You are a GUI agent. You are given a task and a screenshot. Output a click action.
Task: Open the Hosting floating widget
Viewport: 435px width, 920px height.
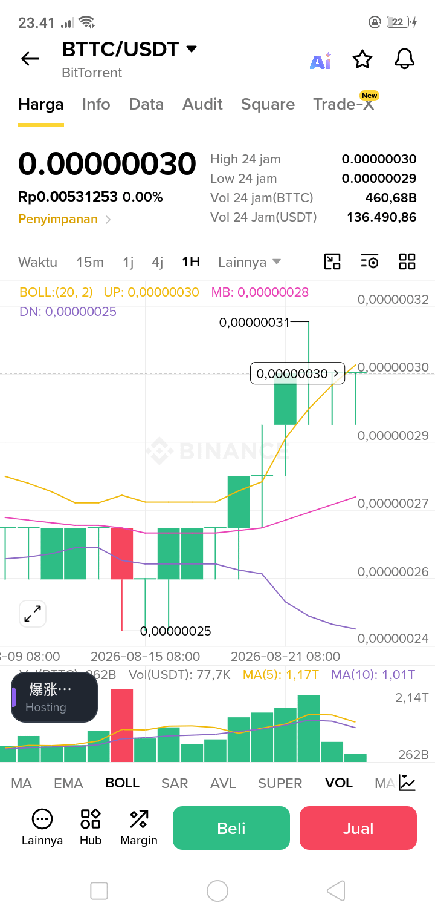(x=54, y=697)
